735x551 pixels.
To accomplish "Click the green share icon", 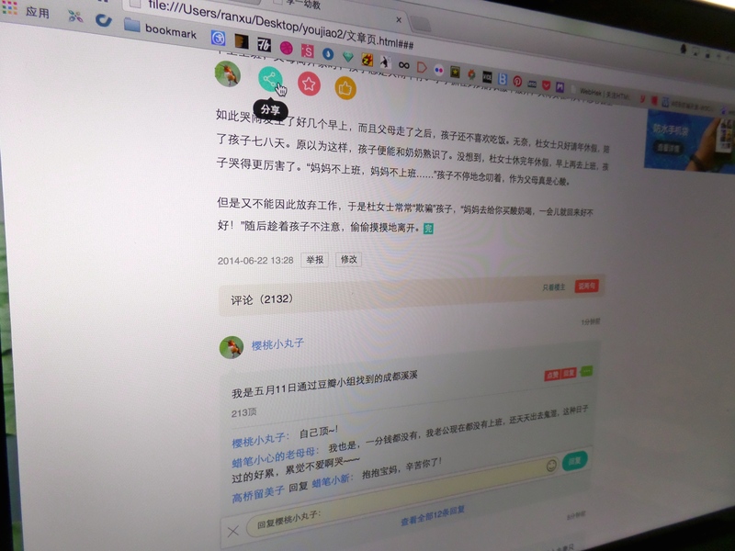I will point(270,79).
